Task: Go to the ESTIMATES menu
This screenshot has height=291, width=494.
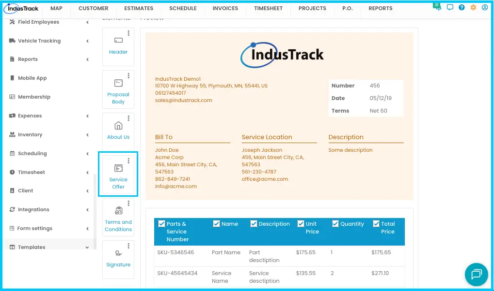Action: [x=139, y=9]
